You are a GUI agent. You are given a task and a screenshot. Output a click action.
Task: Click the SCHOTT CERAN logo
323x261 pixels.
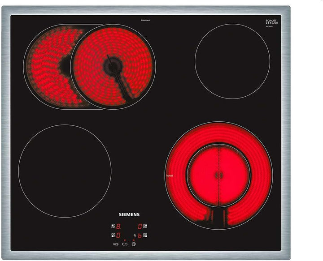point(272,22)
